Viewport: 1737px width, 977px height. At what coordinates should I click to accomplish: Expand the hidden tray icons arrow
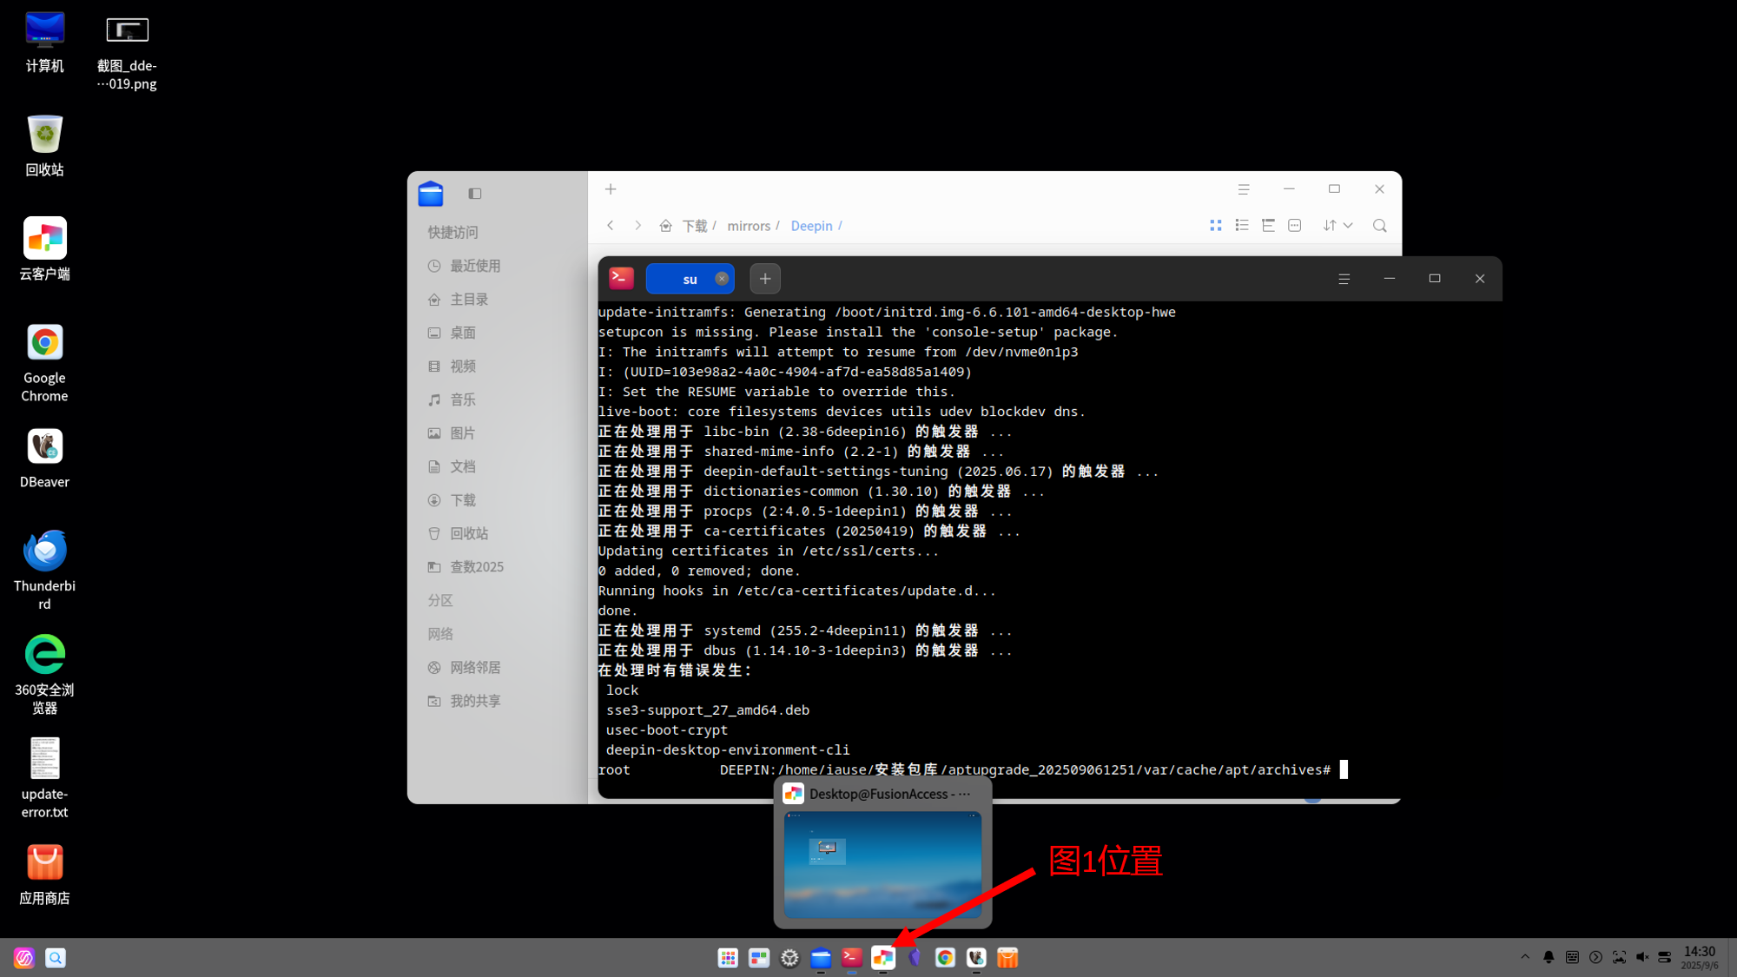click(x=1525, y=957)
